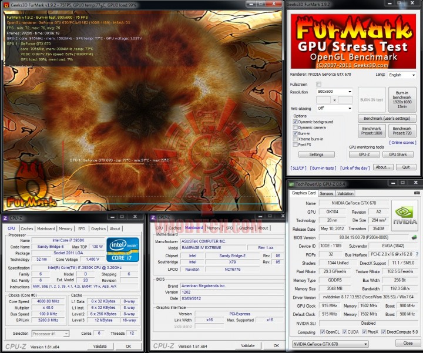The height and width of the screenshot is (353, 423).
Task: Click the custom resolution height field
Action: (x=345, y=100)
